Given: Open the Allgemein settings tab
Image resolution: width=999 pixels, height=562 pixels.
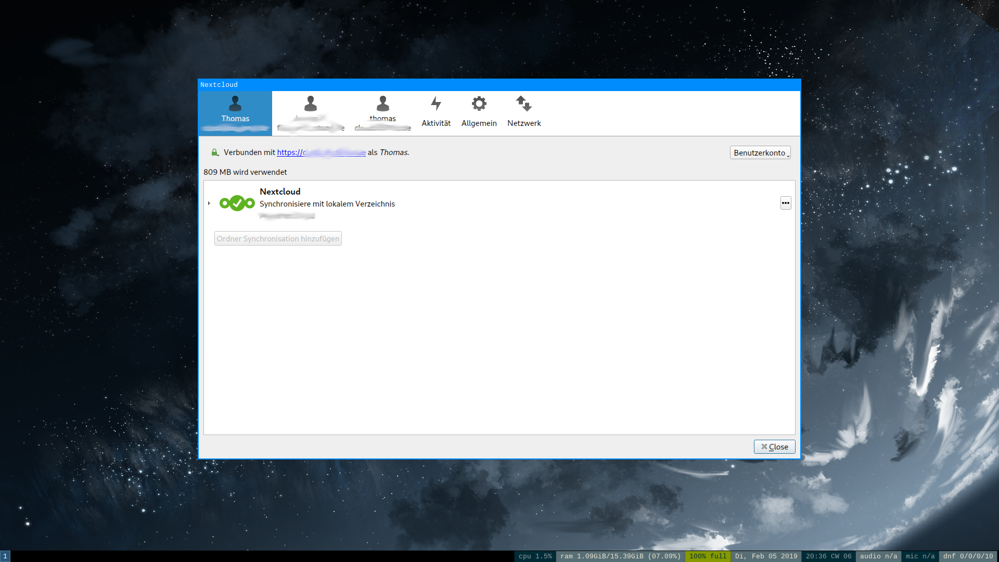Looking at the screenshot, I should pos(479,113).
